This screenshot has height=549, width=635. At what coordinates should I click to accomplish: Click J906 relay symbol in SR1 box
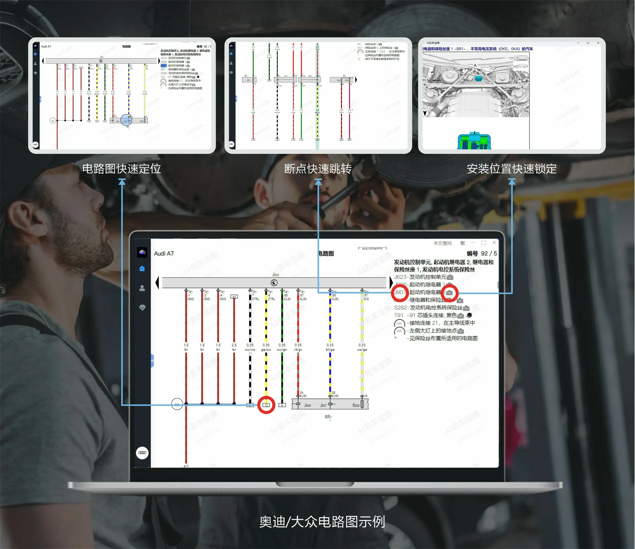(x=298, y=404)
